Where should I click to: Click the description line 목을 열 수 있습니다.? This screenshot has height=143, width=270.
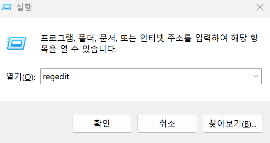click(x=79, y=49)
